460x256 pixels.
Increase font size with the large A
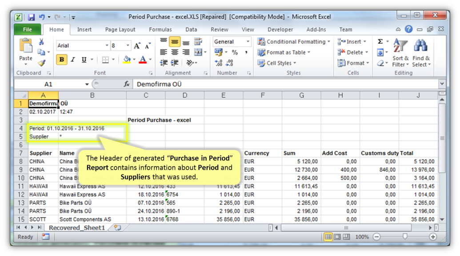(x=137, y=46)
